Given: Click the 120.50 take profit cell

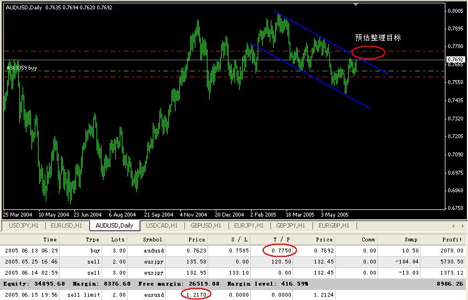Looking at the screenshot, I should point(281,262).
